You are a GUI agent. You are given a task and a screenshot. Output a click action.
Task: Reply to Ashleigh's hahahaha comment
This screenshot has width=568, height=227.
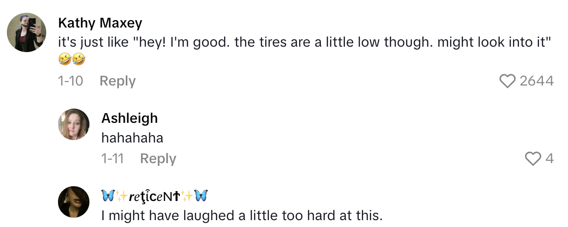[x=158, y=159]
